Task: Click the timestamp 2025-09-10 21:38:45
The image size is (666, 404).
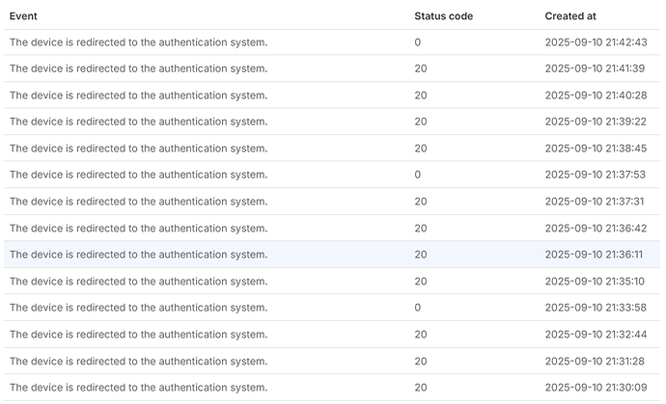Action: [601, 148]
